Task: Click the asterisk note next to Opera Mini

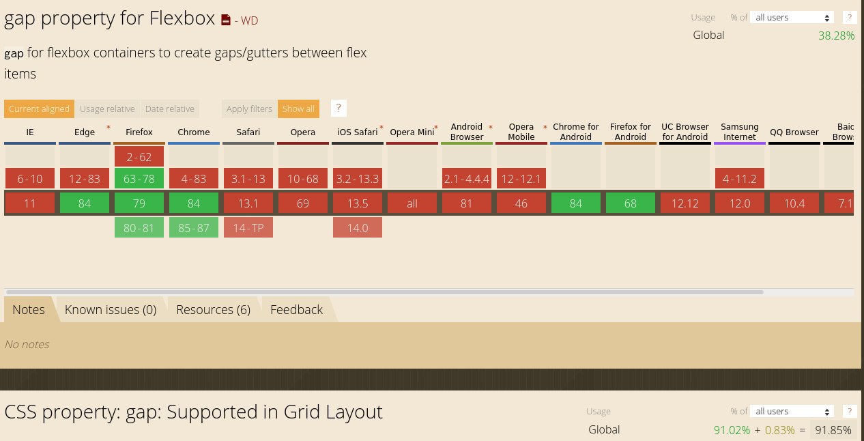Action: [x=435, y=128]
